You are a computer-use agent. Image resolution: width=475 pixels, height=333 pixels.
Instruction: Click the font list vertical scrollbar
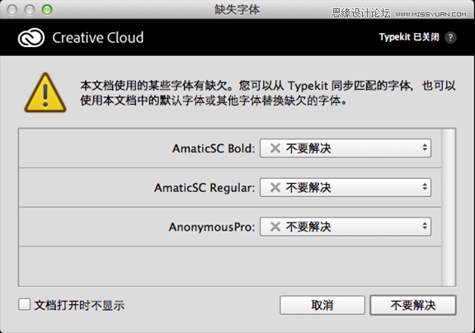click(x=449, y=207)
